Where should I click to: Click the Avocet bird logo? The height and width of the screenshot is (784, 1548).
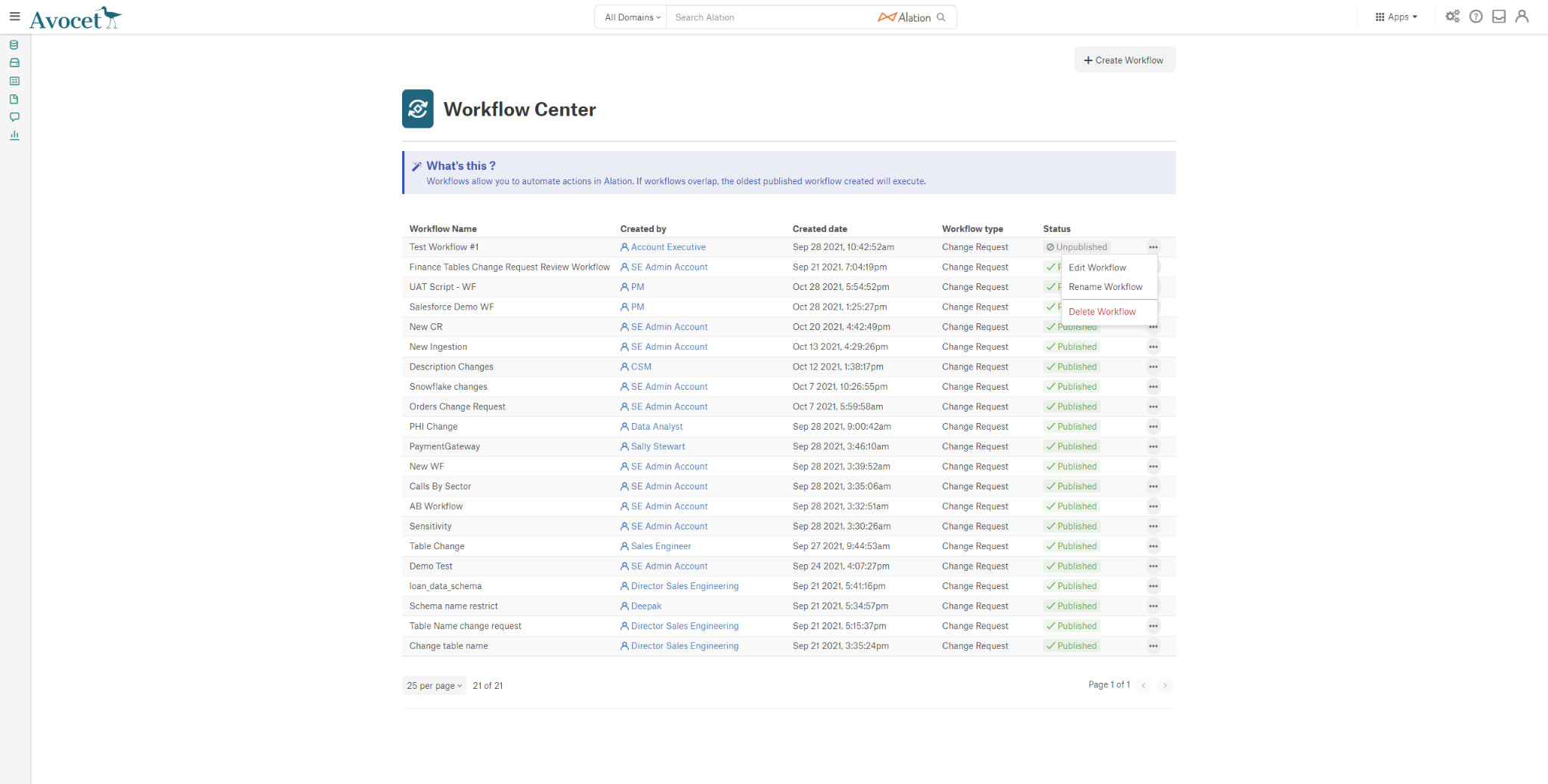[76, 17]
